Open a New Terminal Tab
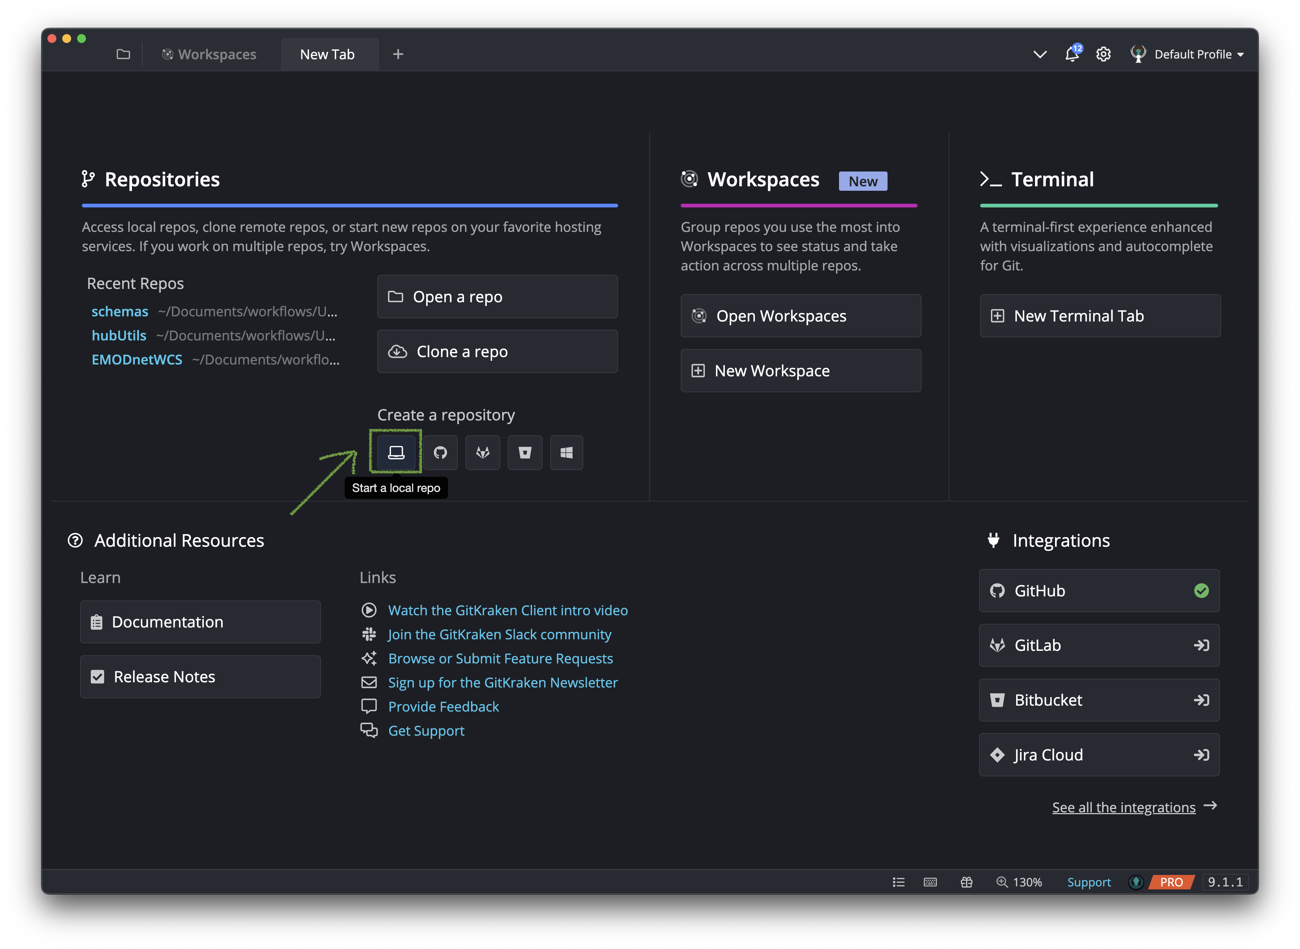Screen dimensions: 1300x949 [1100, 316]
